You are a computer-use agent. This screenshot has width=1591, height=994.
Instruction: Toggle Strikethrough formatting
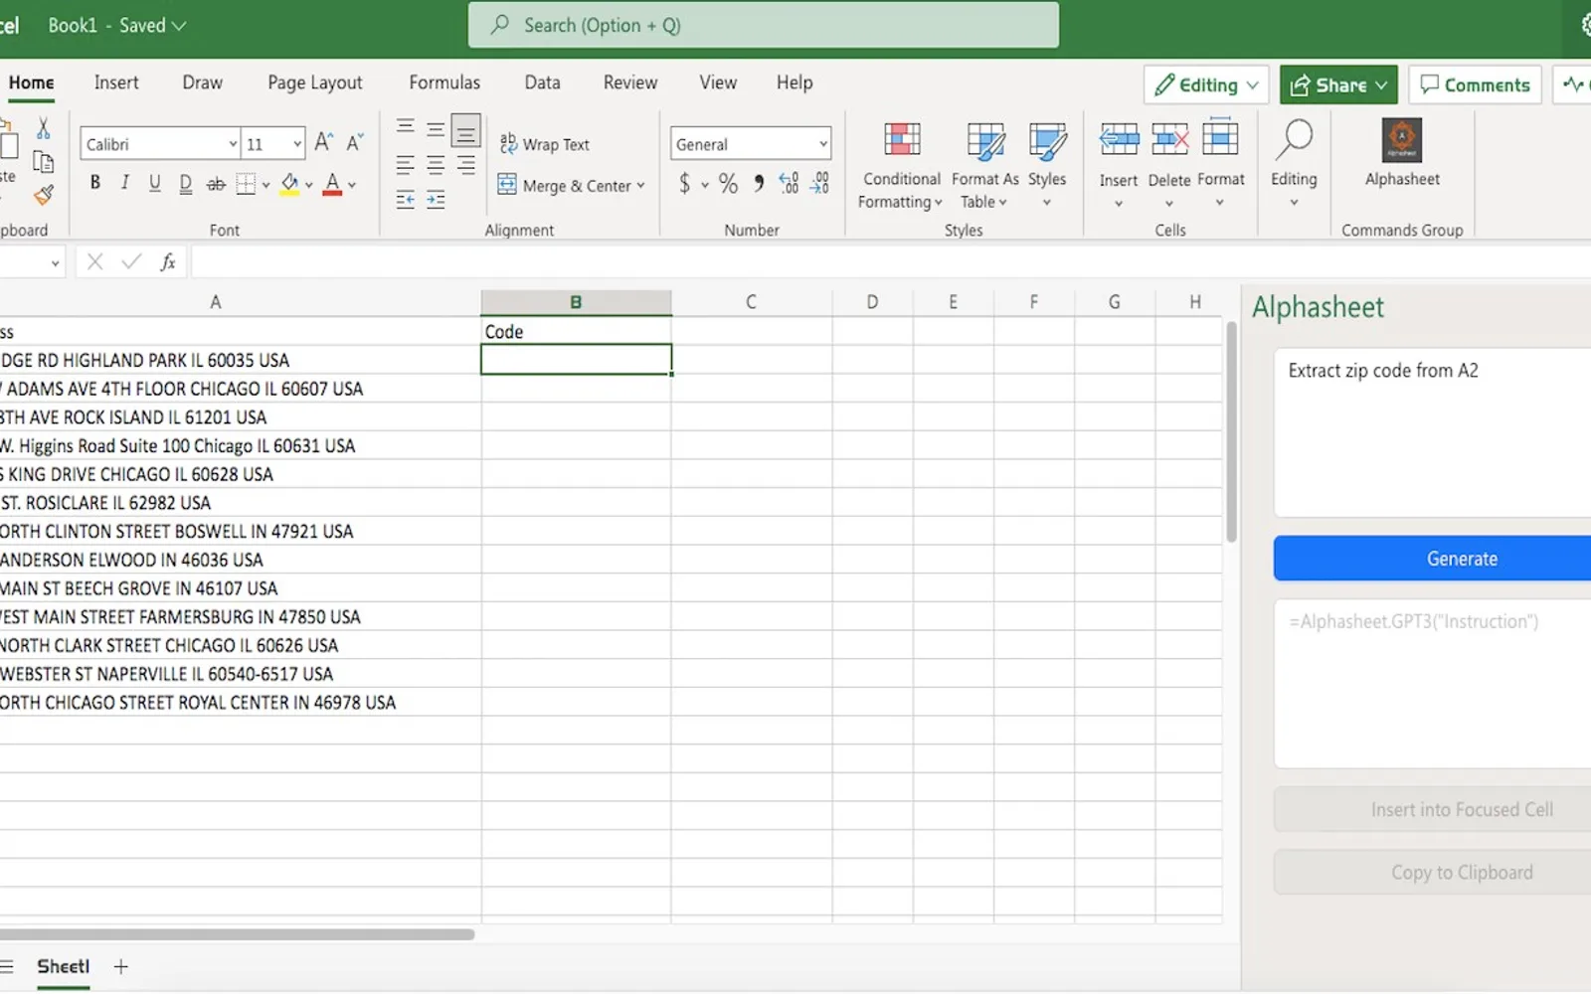(x=216, y=184)
